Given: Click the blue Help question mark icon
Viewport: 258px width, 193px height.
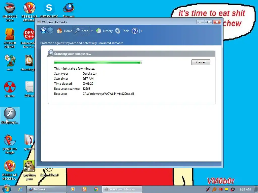Looking at the screenshot, I should tap(135, 31).
